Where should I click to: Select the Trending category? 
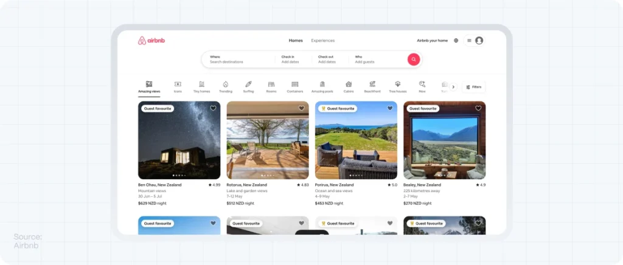click(226, 88)
